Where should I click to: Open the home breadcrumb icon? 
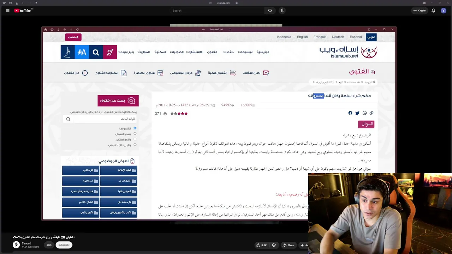tap(374, 82)
